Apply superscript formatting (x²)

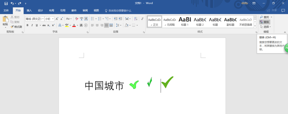point(53,25)
